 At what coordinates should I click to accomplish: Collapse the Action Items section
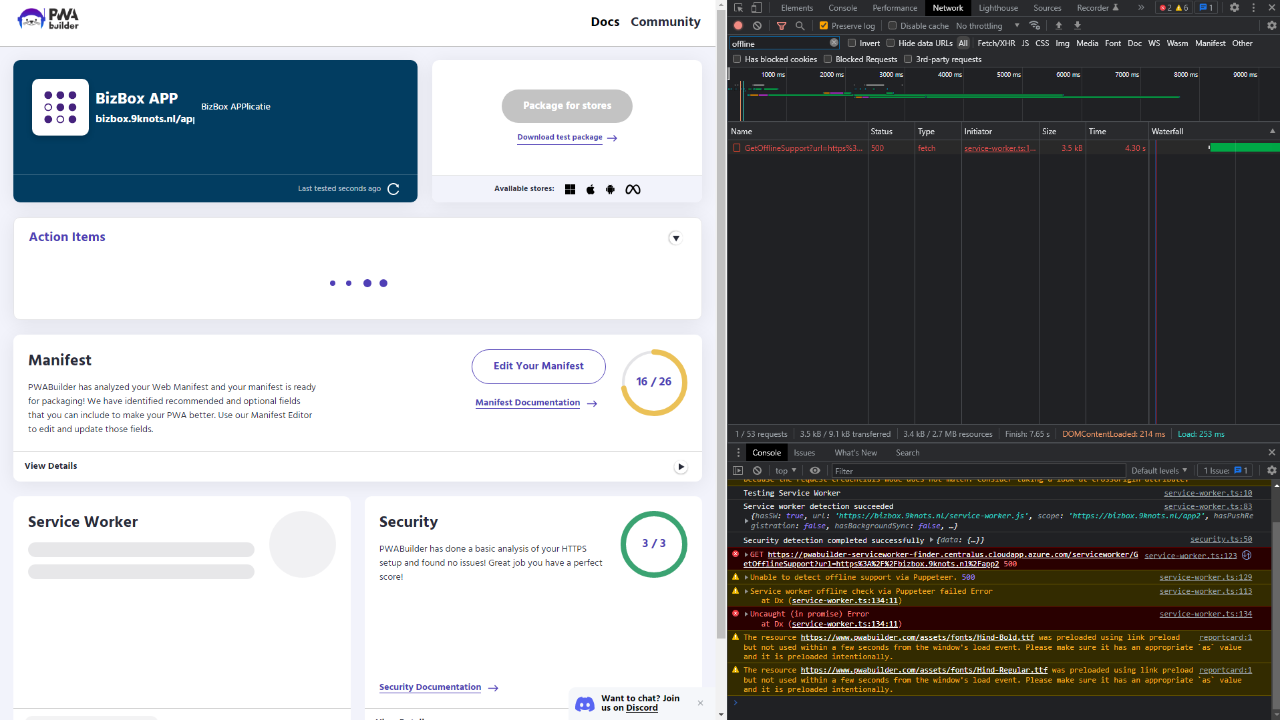(675, 238)
